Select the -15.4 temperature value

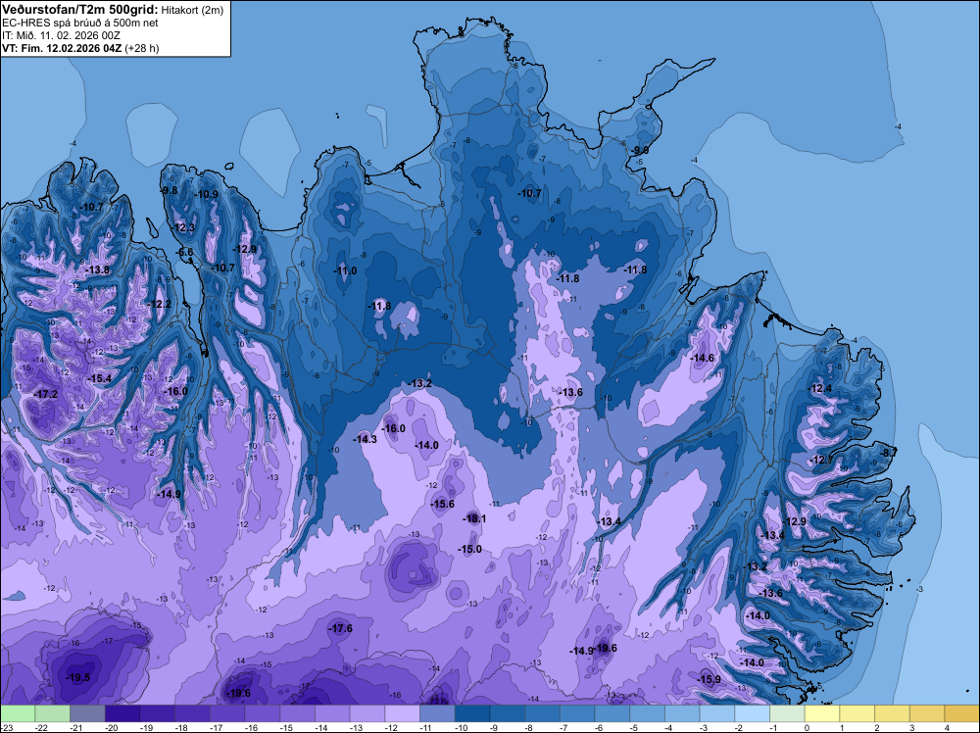click(x=99, y=378)
